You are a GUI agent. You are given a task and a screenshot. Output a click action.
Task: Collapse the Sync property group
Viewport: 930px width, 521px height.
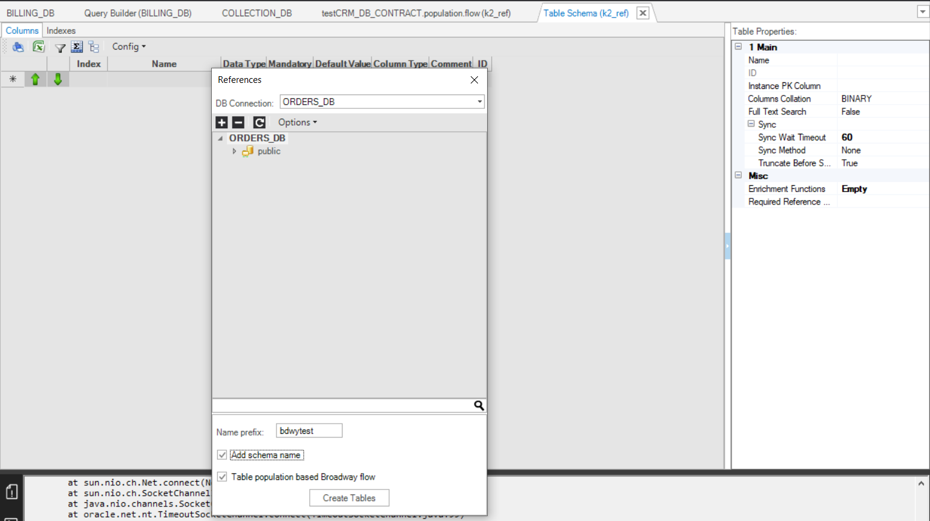coord(751,124)
